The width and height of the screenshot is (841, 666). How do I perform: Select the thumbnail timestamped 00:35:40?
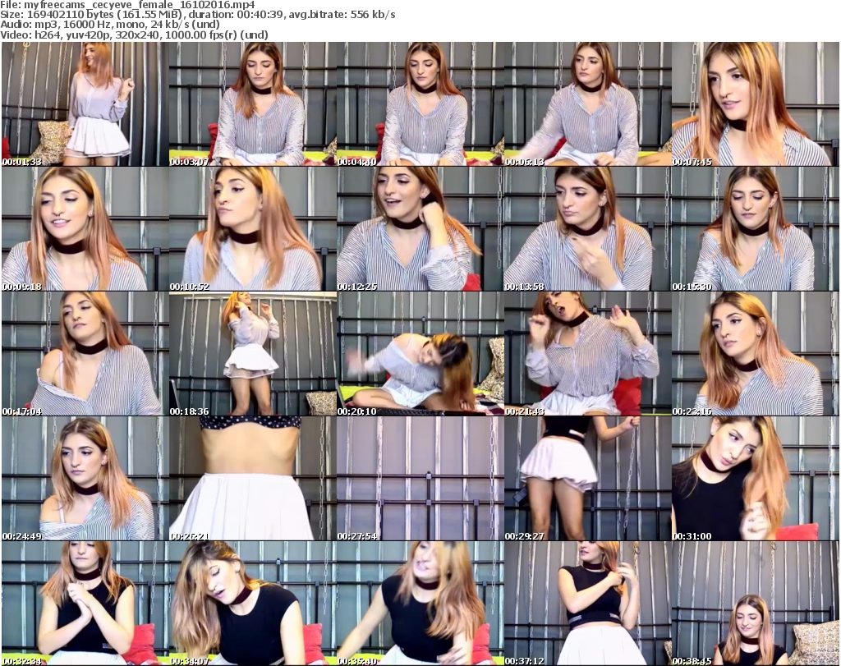[x=420, y=604]
